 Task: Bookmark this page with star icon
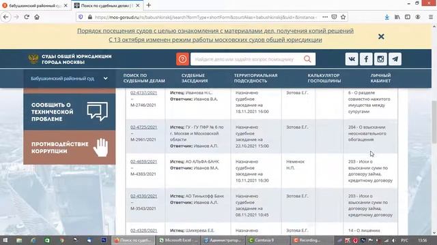point(343,17)
